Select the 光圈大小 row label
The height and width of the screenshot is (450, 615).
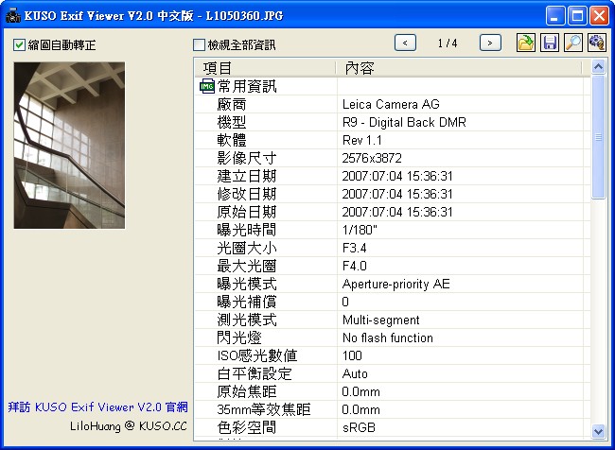coord(247,248)
